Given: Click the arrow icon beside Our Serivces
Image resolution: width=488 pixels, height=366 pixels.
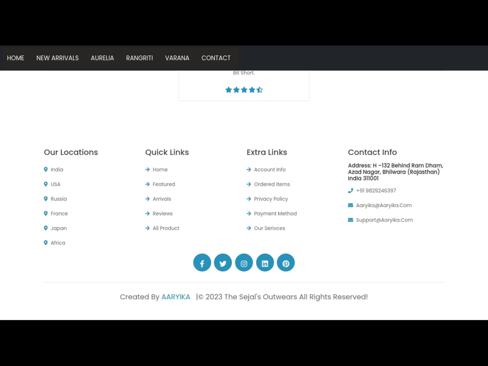Looking at the screenshot, I should [x=249, y=228].
